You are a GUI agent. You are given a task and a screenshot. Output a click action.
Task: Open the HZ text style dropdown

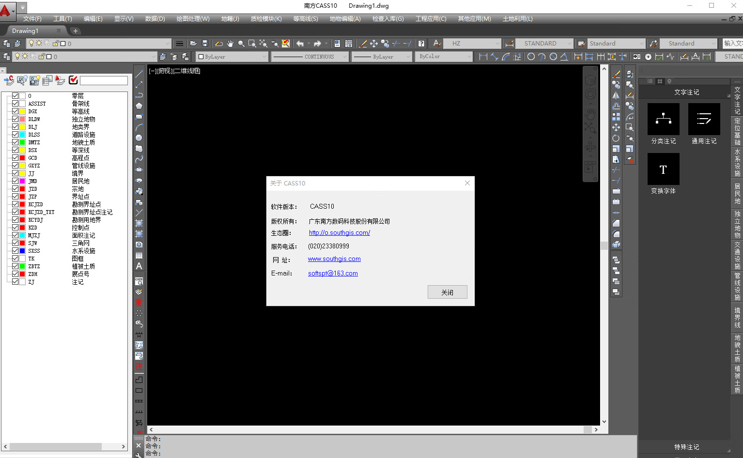[x=497, y=44]
